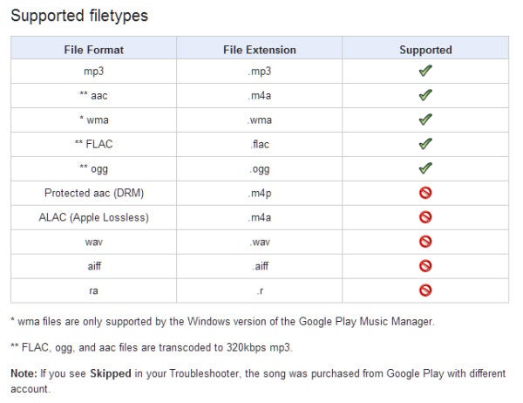Click the red prohibited icon in wav row
This screenshot has width=523, height=403.
coord(425,242)
